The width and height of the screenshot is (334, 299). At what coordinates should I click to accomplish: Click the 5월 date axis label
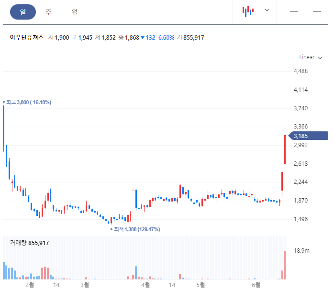[x=200, y=285]
